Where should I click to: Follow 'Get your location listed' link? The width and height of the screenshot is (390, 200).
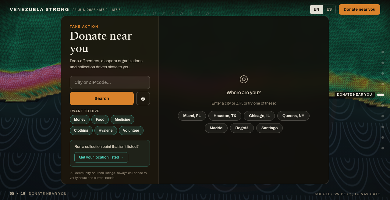[101, 157]
